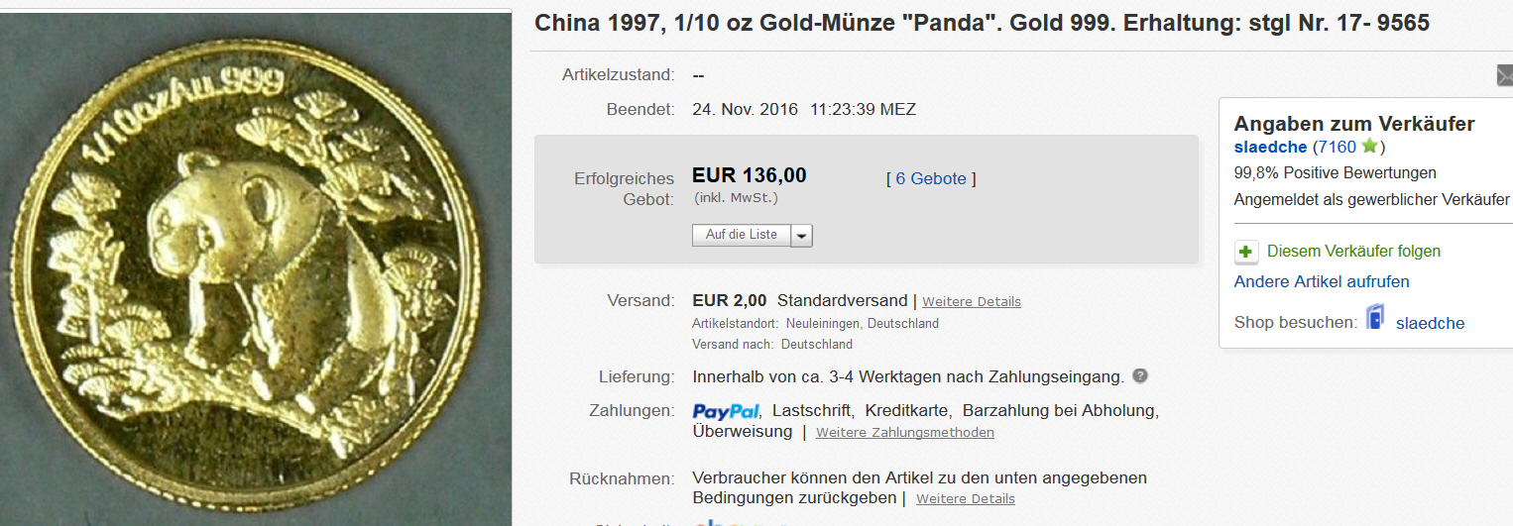Image resolution: width=1513 pixels, height=526 pixels.
Task: Follow seller via 'Diesem Verkäufer folgen'
Action: click(x=1353, y=252)
